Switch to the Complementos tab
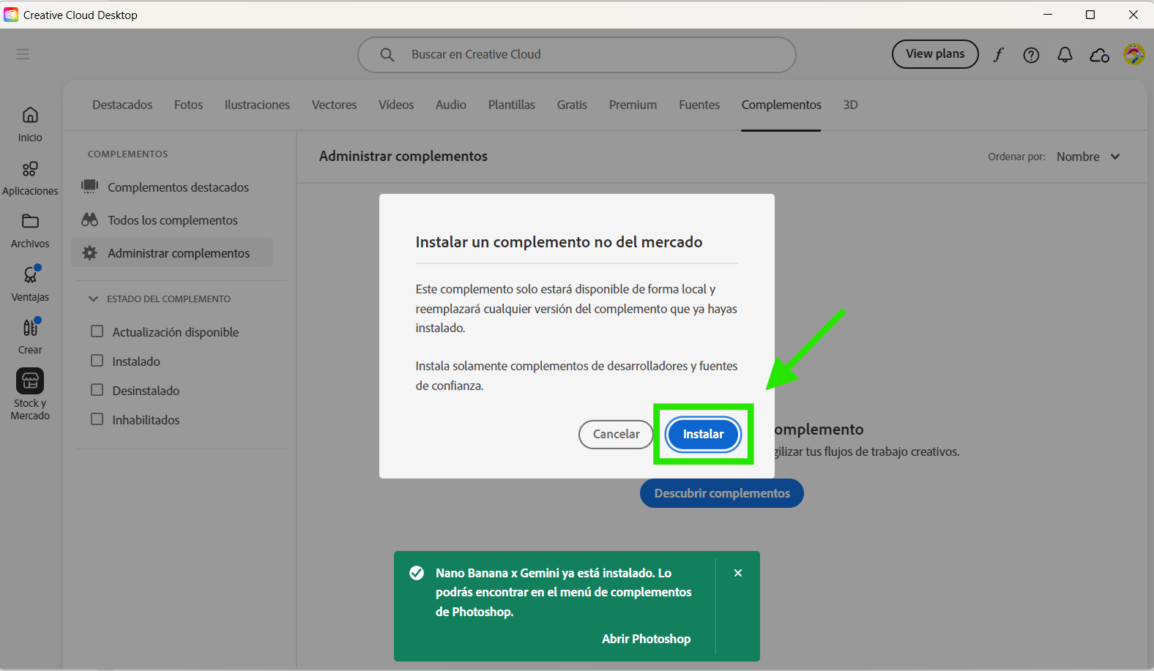Viewport: 1154px width, 671px height. [x=781, y=105]
